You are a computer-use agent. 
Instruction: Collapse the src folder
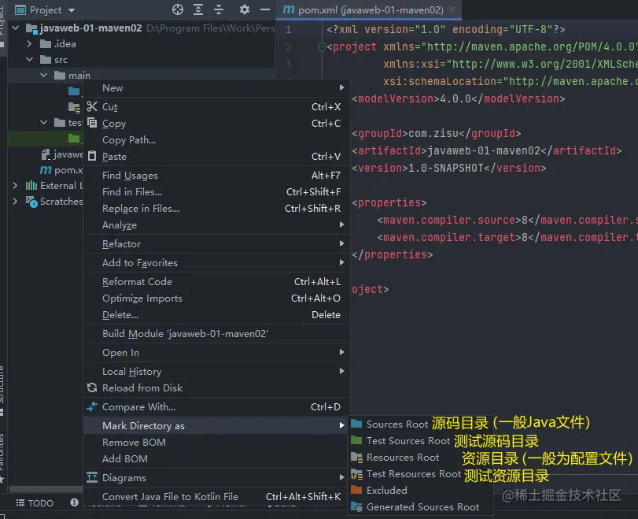[x=29, y=60]
